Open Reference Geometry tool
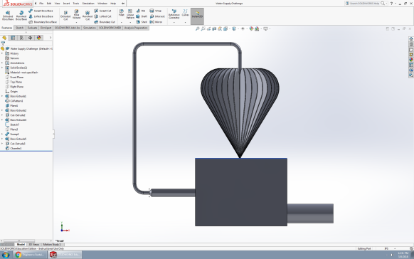This screenshot has height=259, width=414. 174,14
